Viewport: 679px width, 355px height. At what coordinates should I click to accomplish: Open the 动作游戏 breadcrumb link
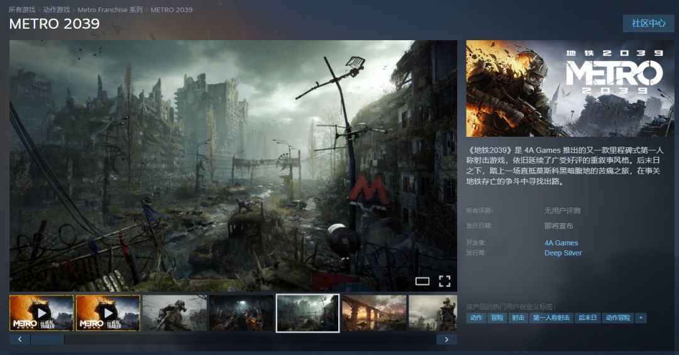pyautogui.click(x=57, y=9)
